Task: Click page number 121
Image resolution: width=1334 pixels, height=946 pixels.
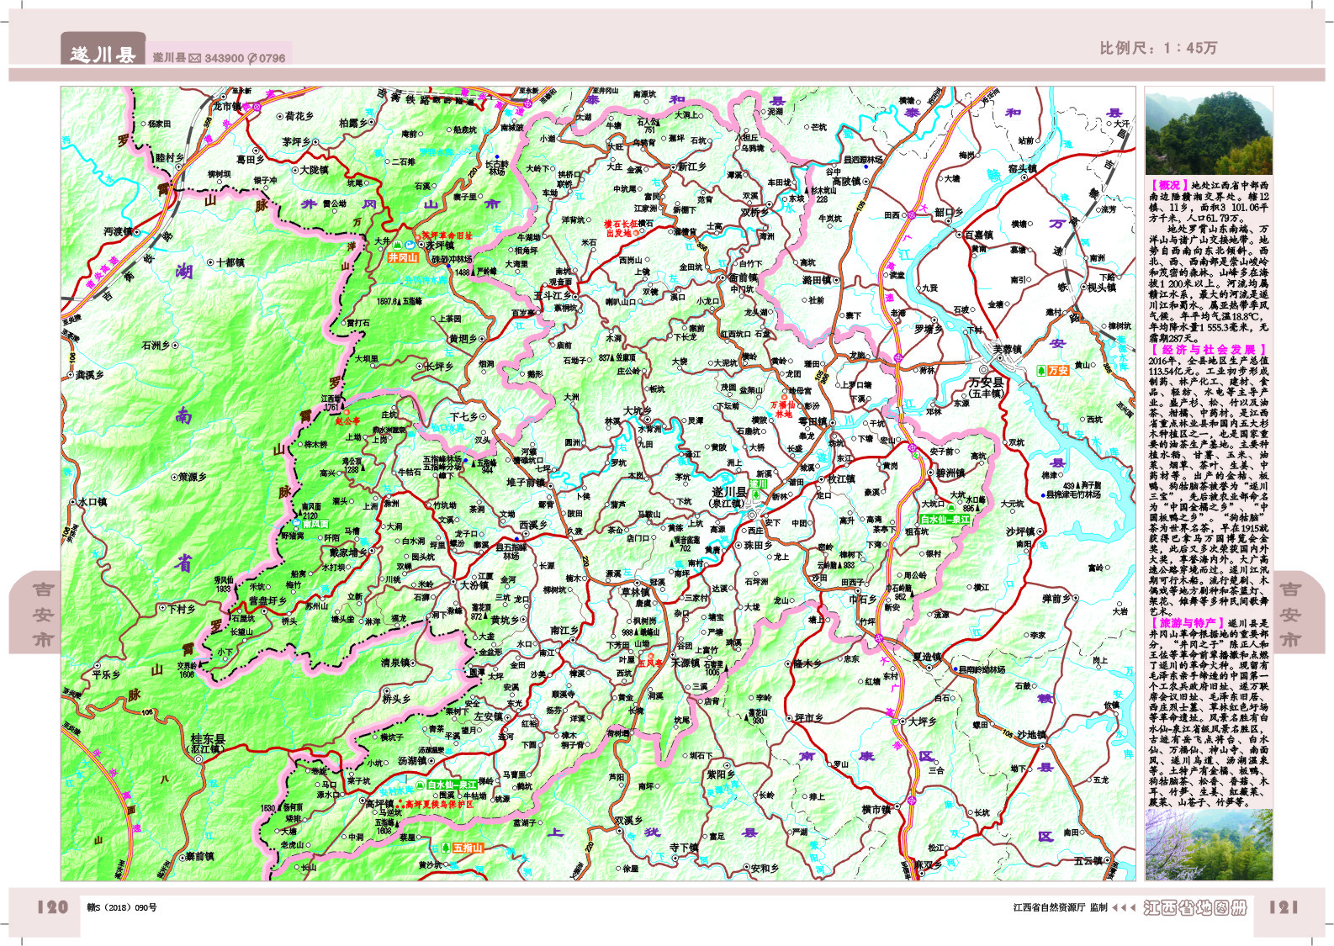Action: click(x=1283, y=907)
